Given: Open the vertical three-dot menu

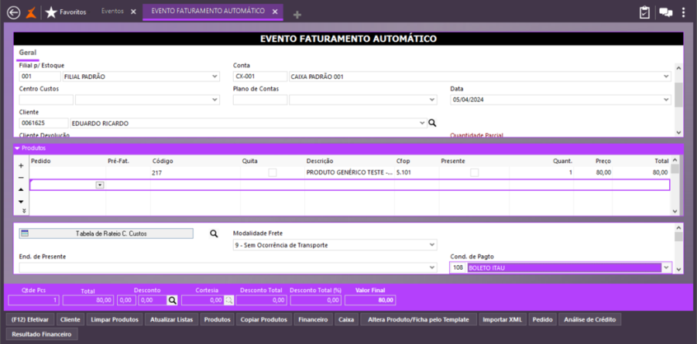Looking at the screenshot, I should point(684,12).
